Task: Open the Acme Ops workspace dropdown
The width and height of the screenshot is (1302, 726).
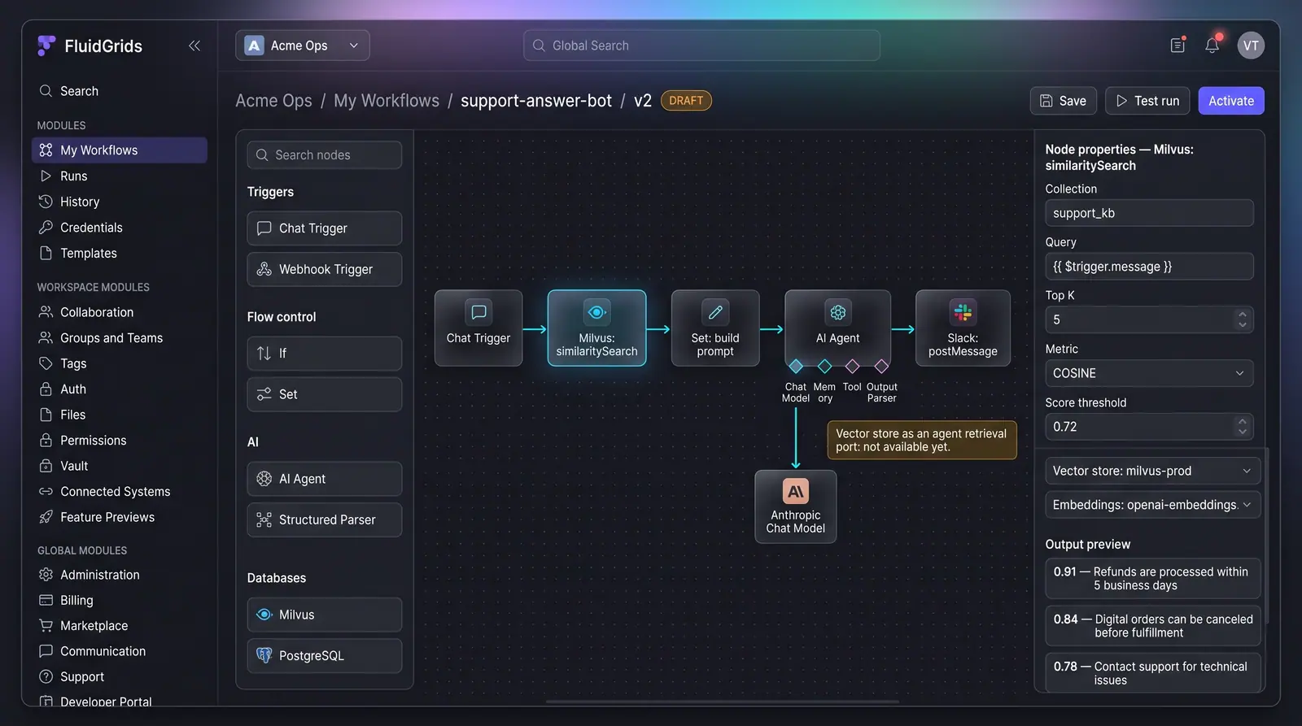Action: point(303,46)
